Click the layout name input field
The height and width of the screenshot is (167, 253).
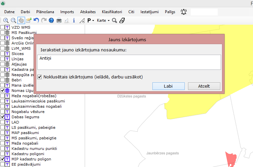click(x=129, y=62)
